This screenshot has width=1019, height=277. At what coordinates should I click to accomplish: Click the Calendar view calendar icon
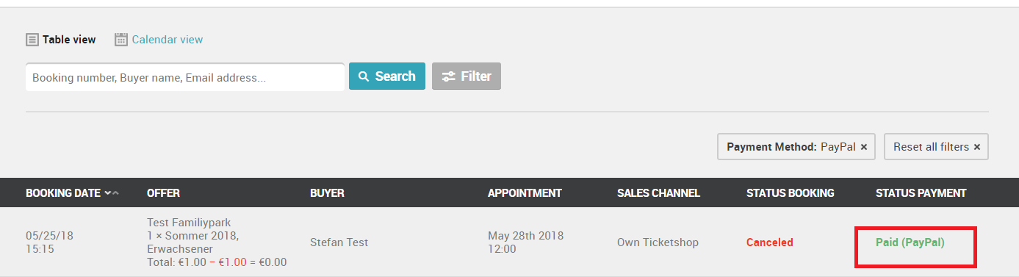tap(121, 40)
